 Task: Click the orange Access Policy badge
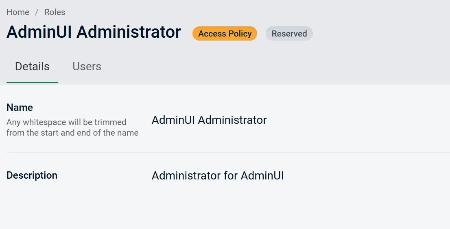pos(225,34)
